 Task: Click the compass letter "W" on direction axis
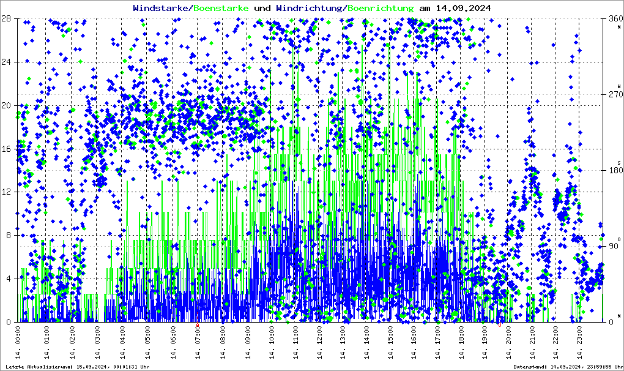[619, 86]
